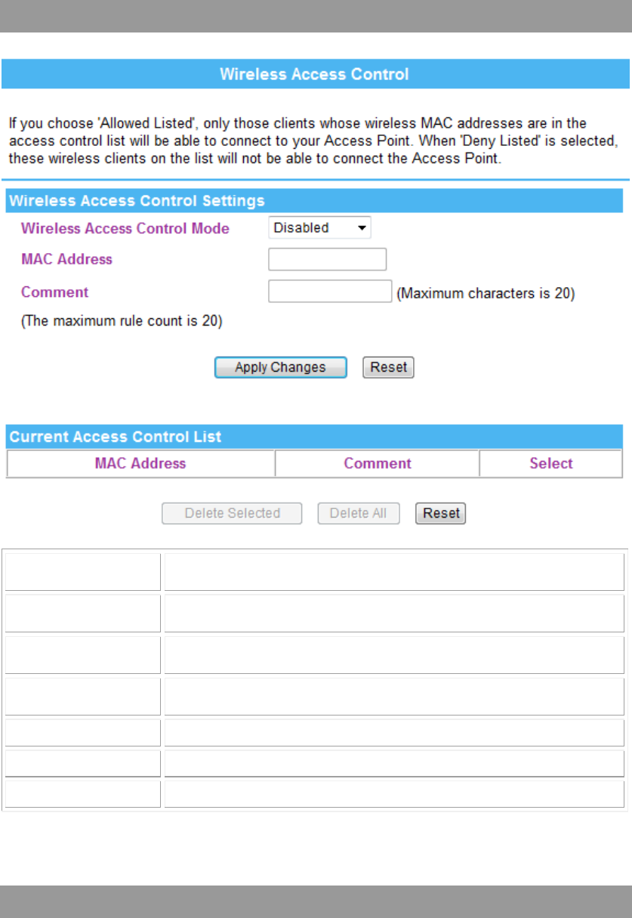
Task: Click the Wireless Access Control Mode label
Action: (125, 228)
